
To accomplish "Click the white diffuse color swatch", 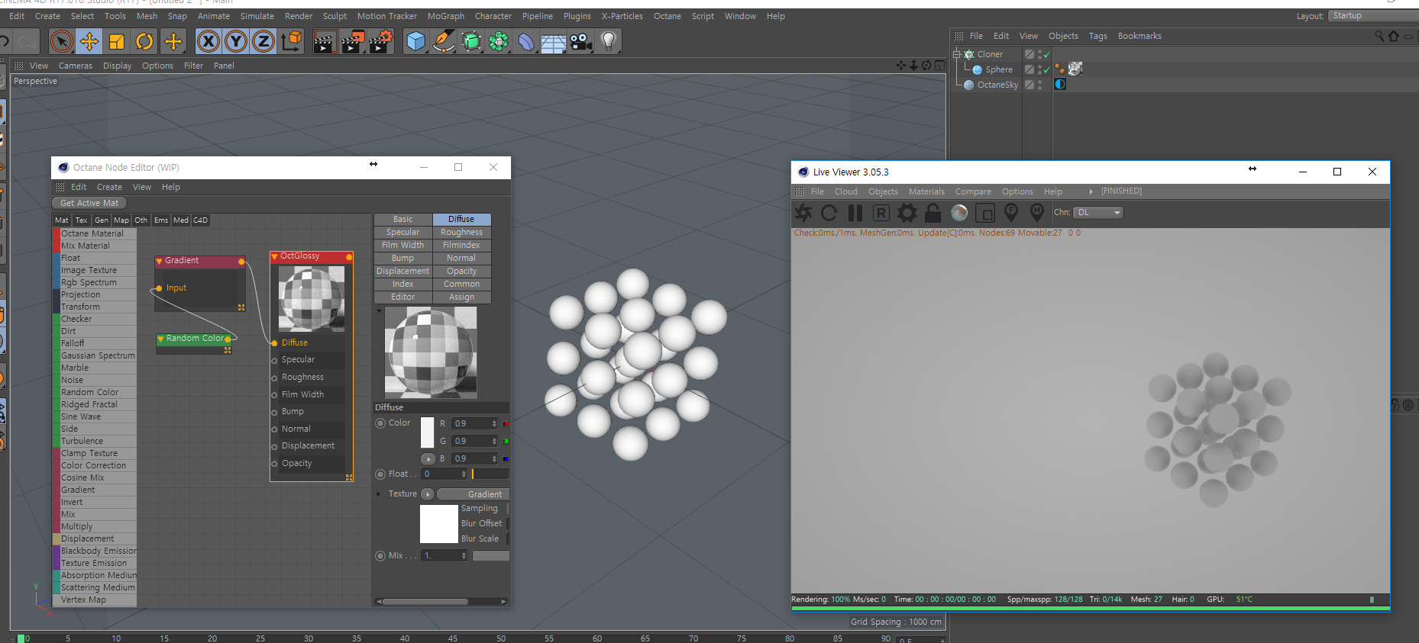I will [427, 432].
